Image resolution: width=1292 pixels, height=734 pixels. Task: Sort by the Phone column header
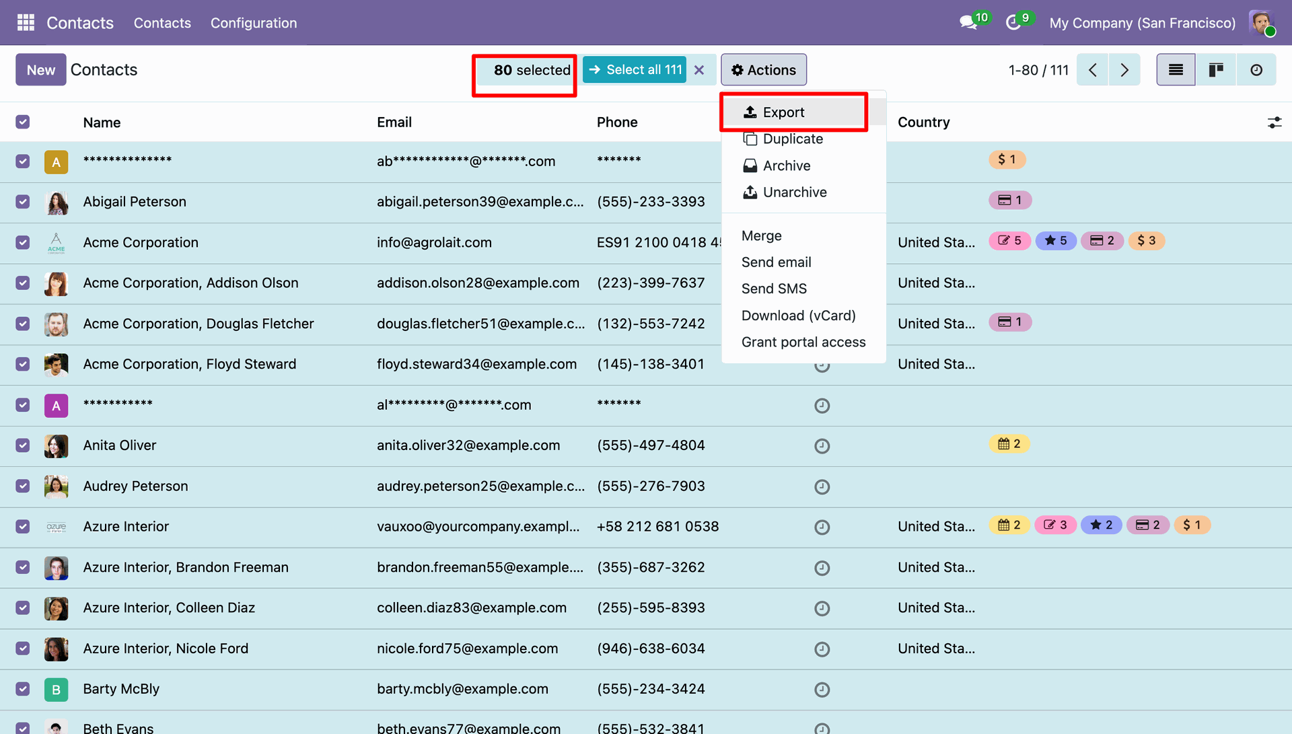(617, 122)
